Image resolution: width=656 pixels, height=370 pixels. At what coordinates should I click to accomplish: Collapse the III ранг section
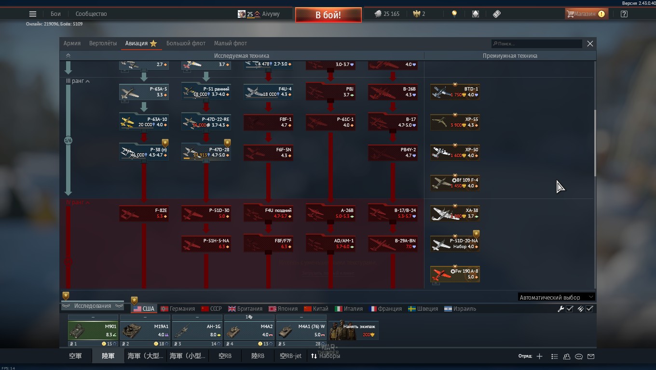coord(78,81)
